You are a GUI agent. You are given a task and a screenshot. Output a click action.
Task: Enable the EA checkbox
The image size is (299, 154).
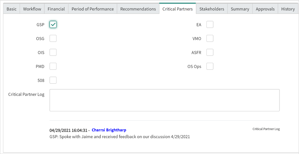210,24
